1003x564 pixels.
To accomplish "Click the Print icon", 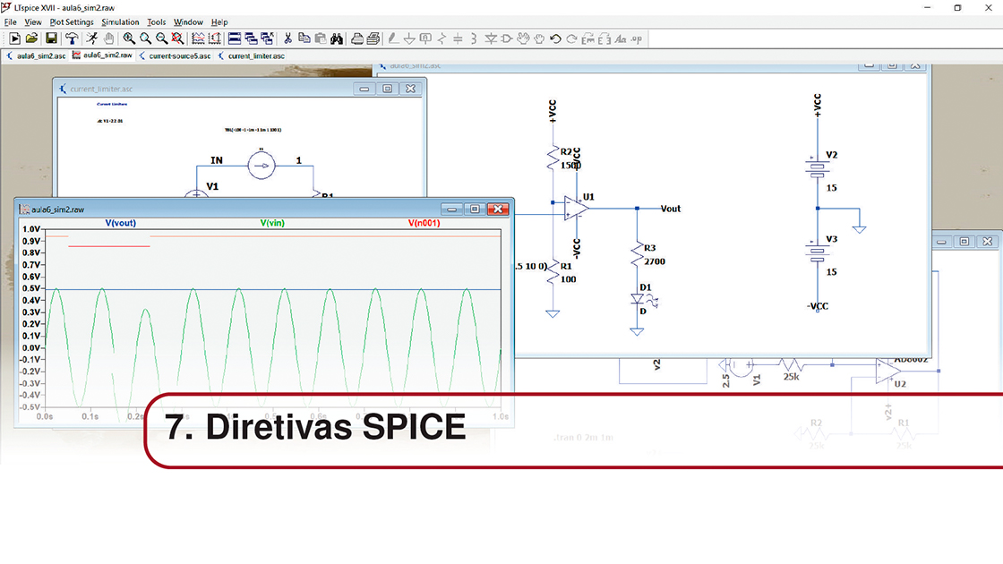I will [x=373, y=39].
